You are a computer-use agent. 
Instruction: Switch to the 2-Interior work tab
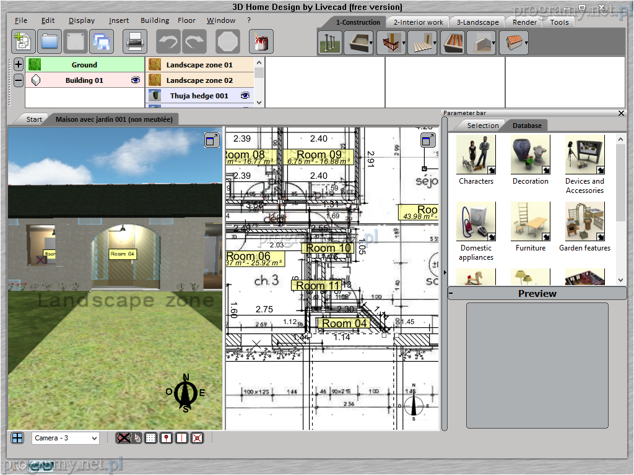pyautogui.click(x=418, y=22)
